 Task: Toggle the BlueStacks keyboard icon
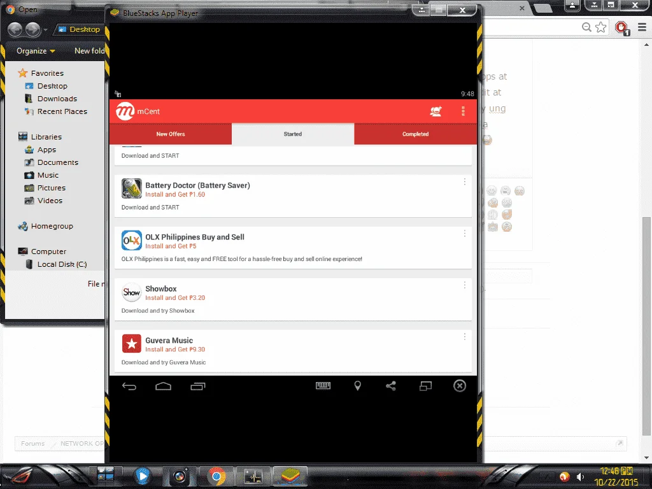click(323, 386)
